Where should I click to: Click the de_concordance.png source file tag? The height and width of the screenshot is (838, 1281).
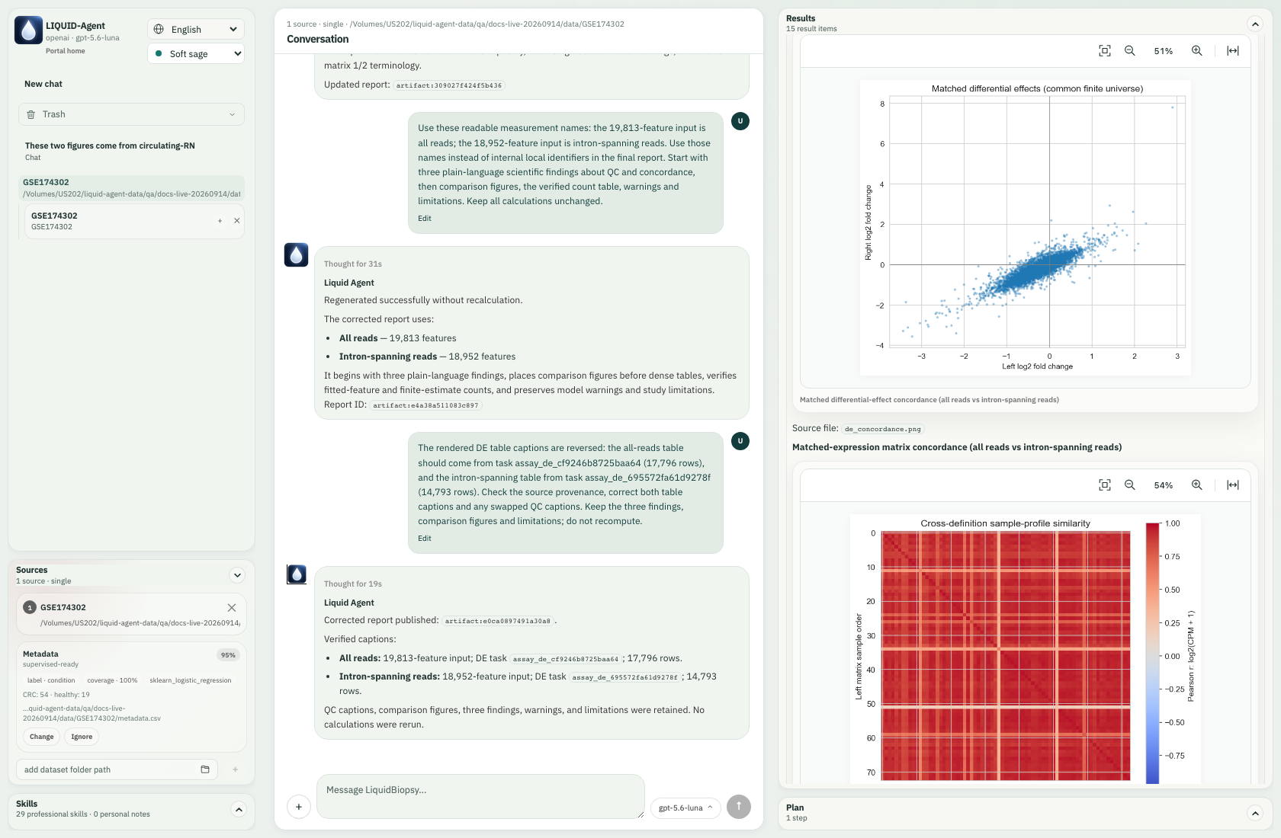(882, 429)
